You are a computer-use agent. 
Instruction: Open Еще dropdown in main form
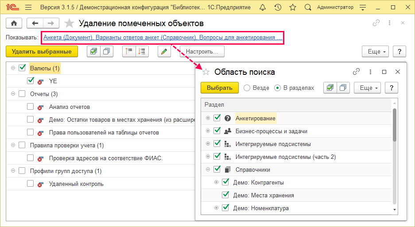click(375, 51)
